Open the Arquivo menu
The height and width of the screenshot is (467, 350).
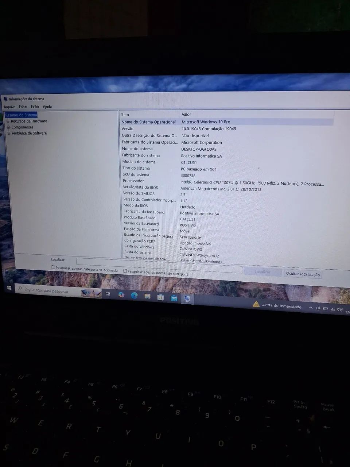tap(9, 107)
